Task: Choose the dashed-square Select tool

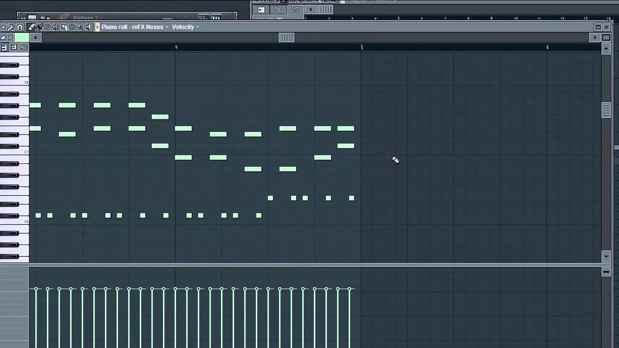Action: point(72,27)
